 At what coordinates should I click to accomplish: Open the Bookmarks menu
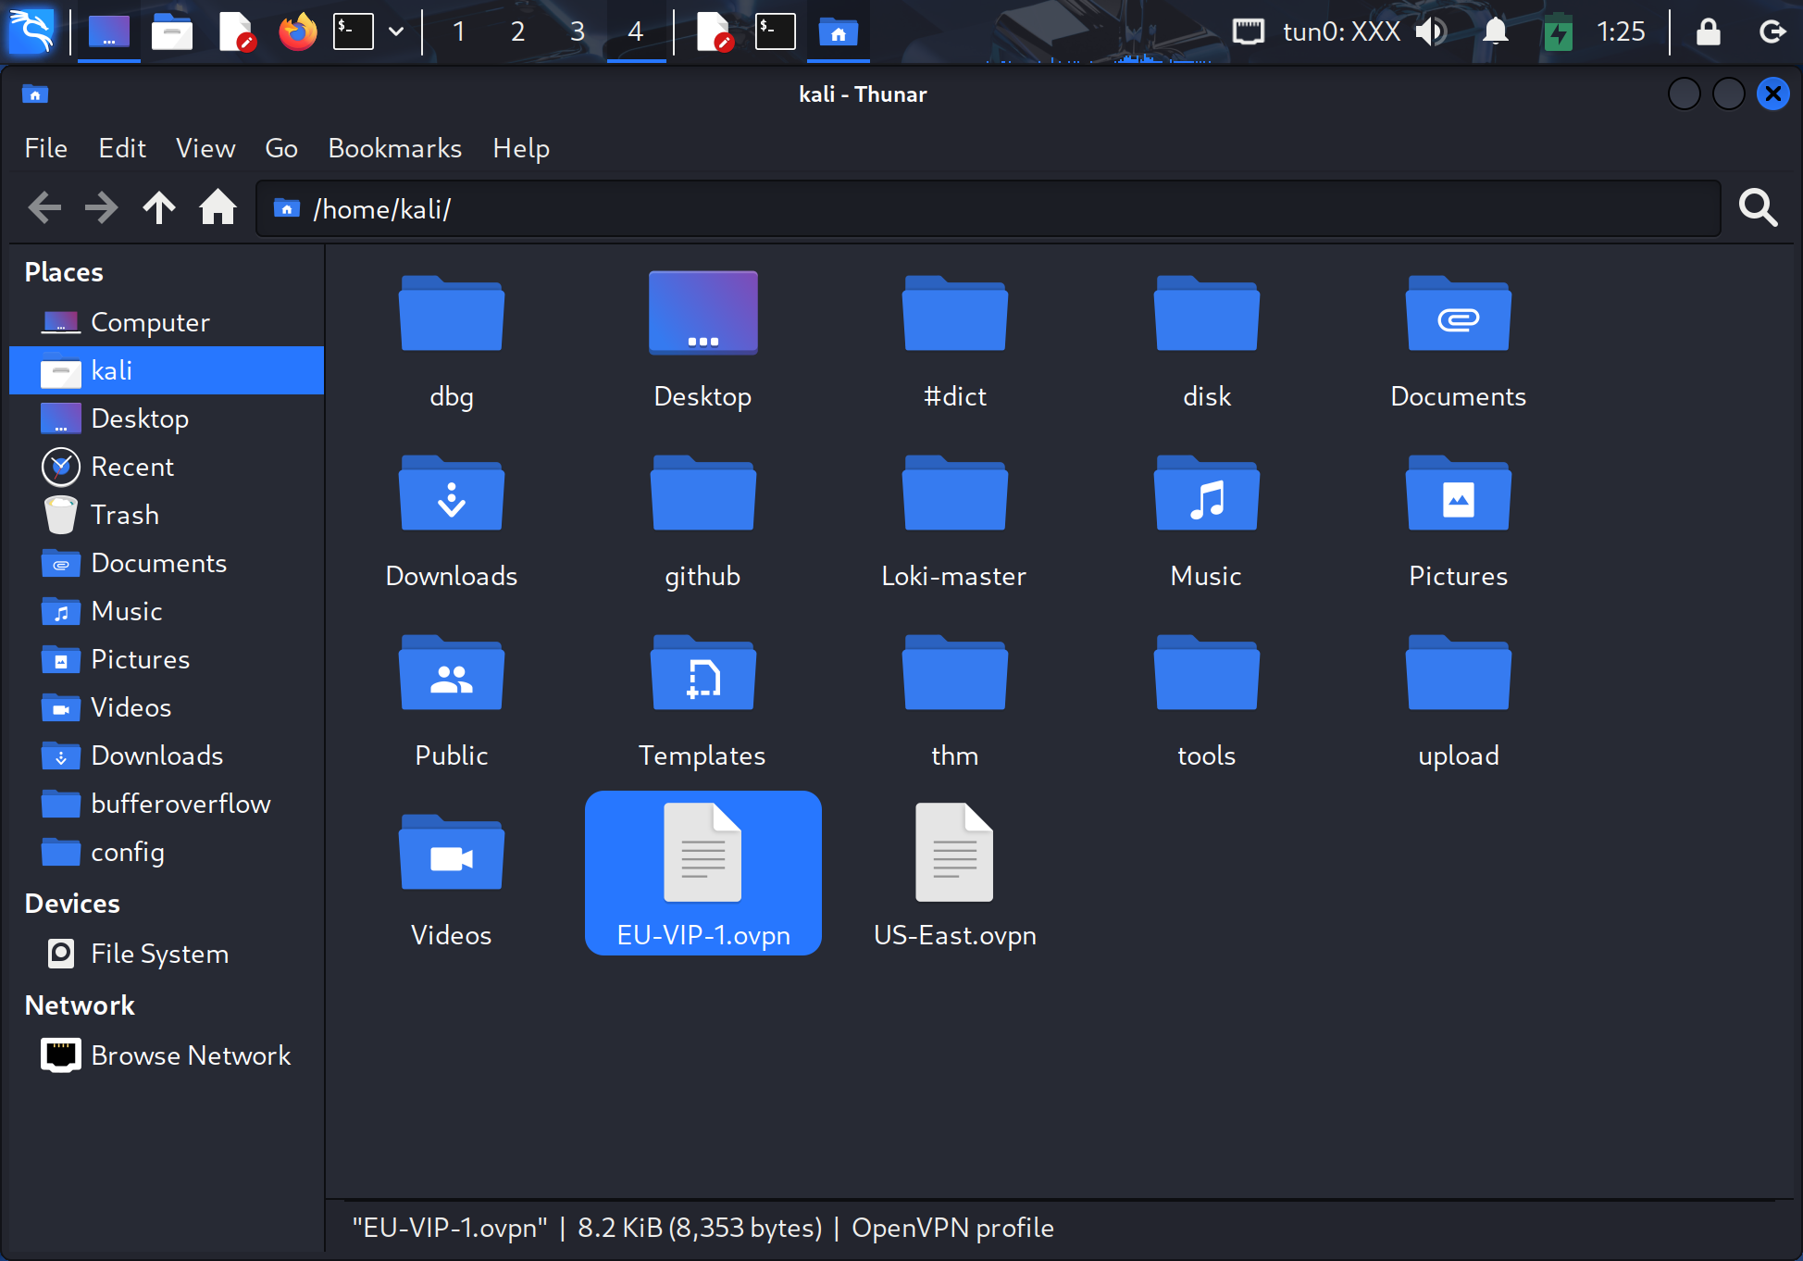pyautogui.click(x=394, y=148)
